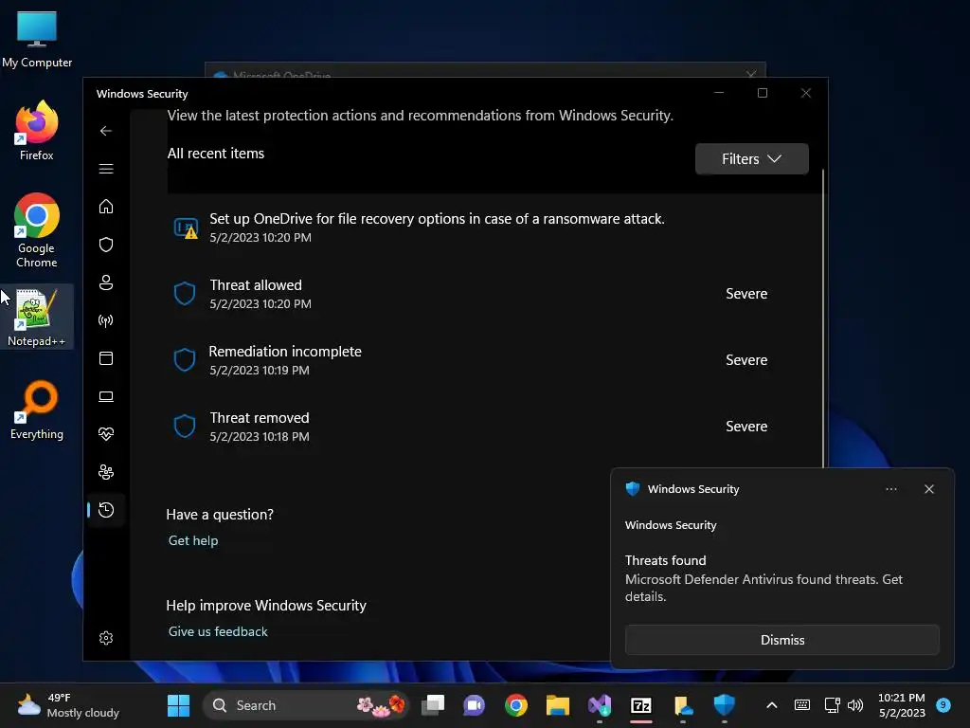Click the Give us feedback link

218,631
